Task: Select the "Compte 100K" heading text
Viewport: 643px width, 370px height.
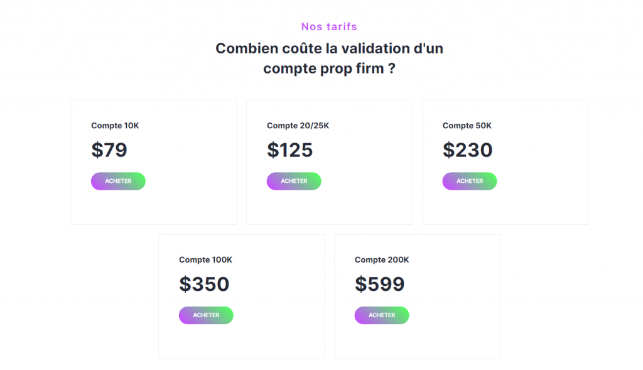Action: click(205, 260)
